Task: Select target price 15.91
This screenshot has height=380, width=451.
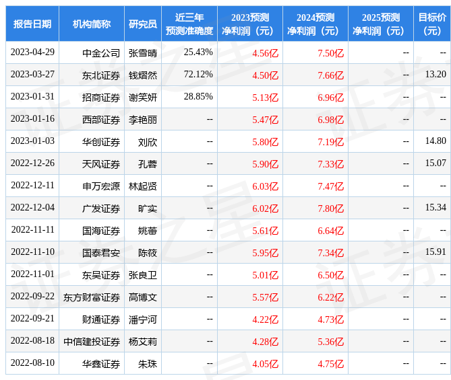Action: click(435, 252)
